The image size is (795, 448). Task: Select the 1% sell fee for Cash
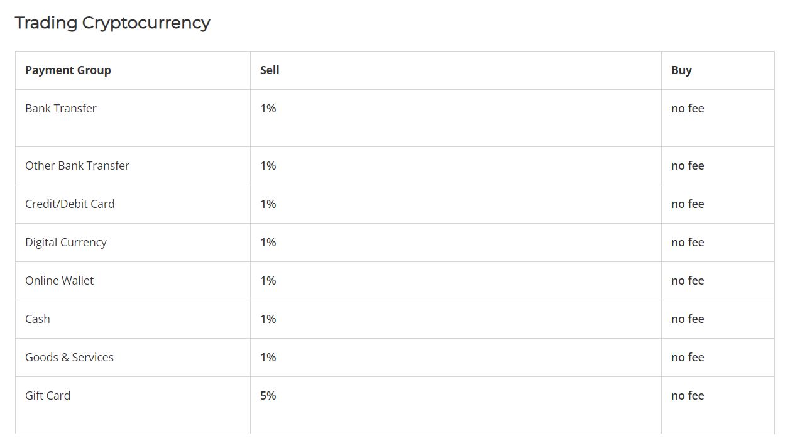pyautogui.click(x=268, y=319)
